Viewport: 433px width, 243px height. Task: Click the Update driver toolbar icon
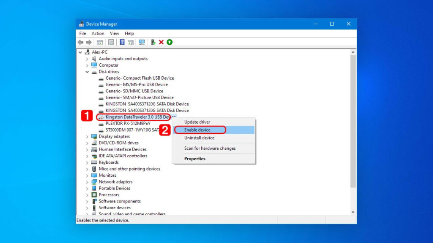(154, 42)
